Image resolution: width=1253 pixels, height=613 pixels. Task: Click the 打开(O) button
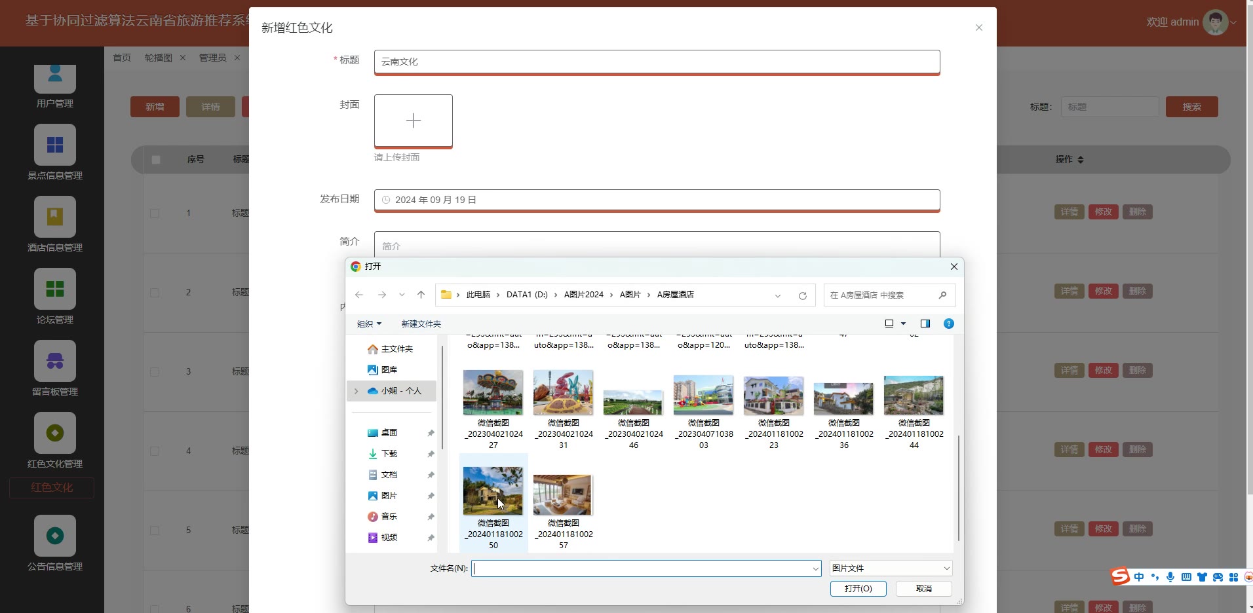click(x=858, y=588)
